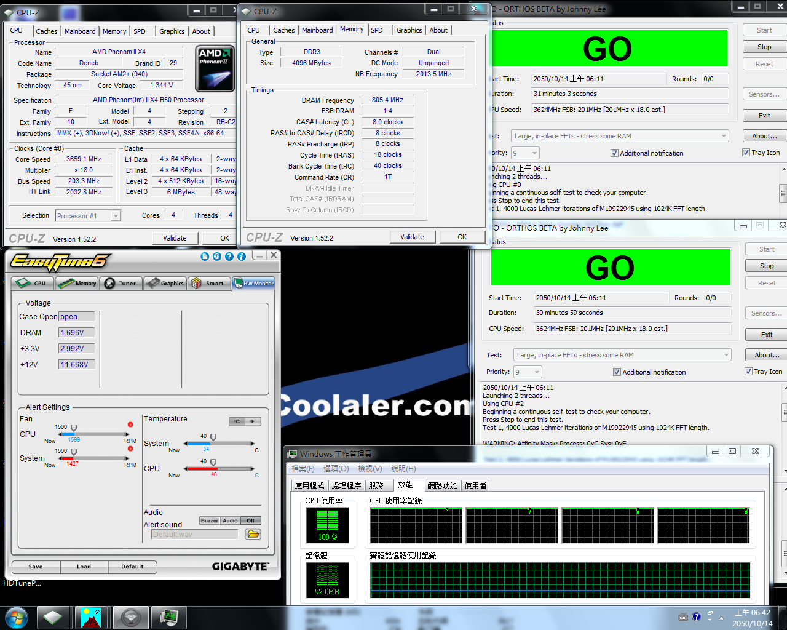The height and width of the screenshot is (630, 787).
Task: Select the EasyTune6 HW Monitor tab
Action: pyautogui.click(x=254, y=284)
